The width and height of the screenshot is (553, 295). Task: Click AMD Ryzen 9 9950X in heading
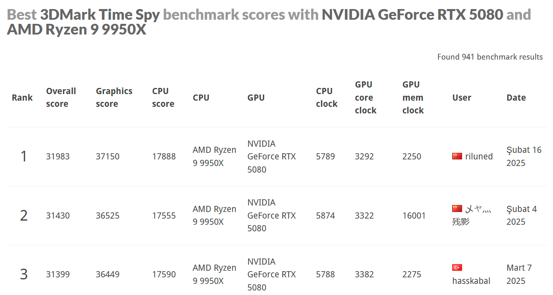point(77,30)
